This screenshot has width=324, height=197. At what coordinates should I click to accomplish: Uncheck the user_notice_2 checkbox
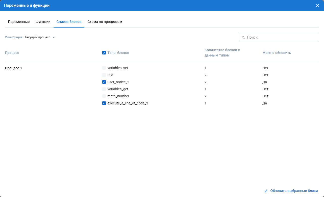[x=104, y=82]
